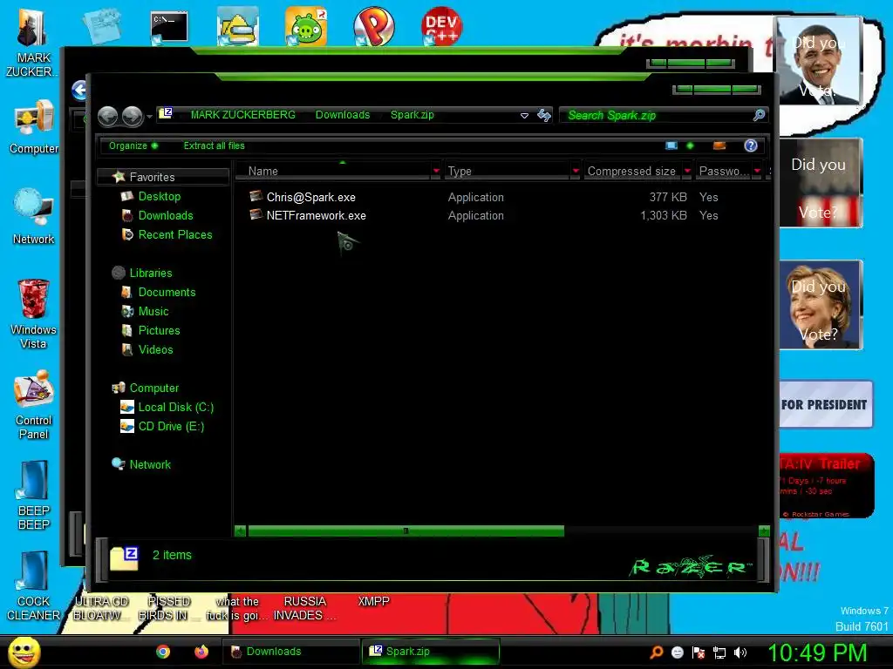Viewport: 893px width, 669px height.
Task: Click the 10:49 PM taskbar clock
Action: [x=817, y=652]
